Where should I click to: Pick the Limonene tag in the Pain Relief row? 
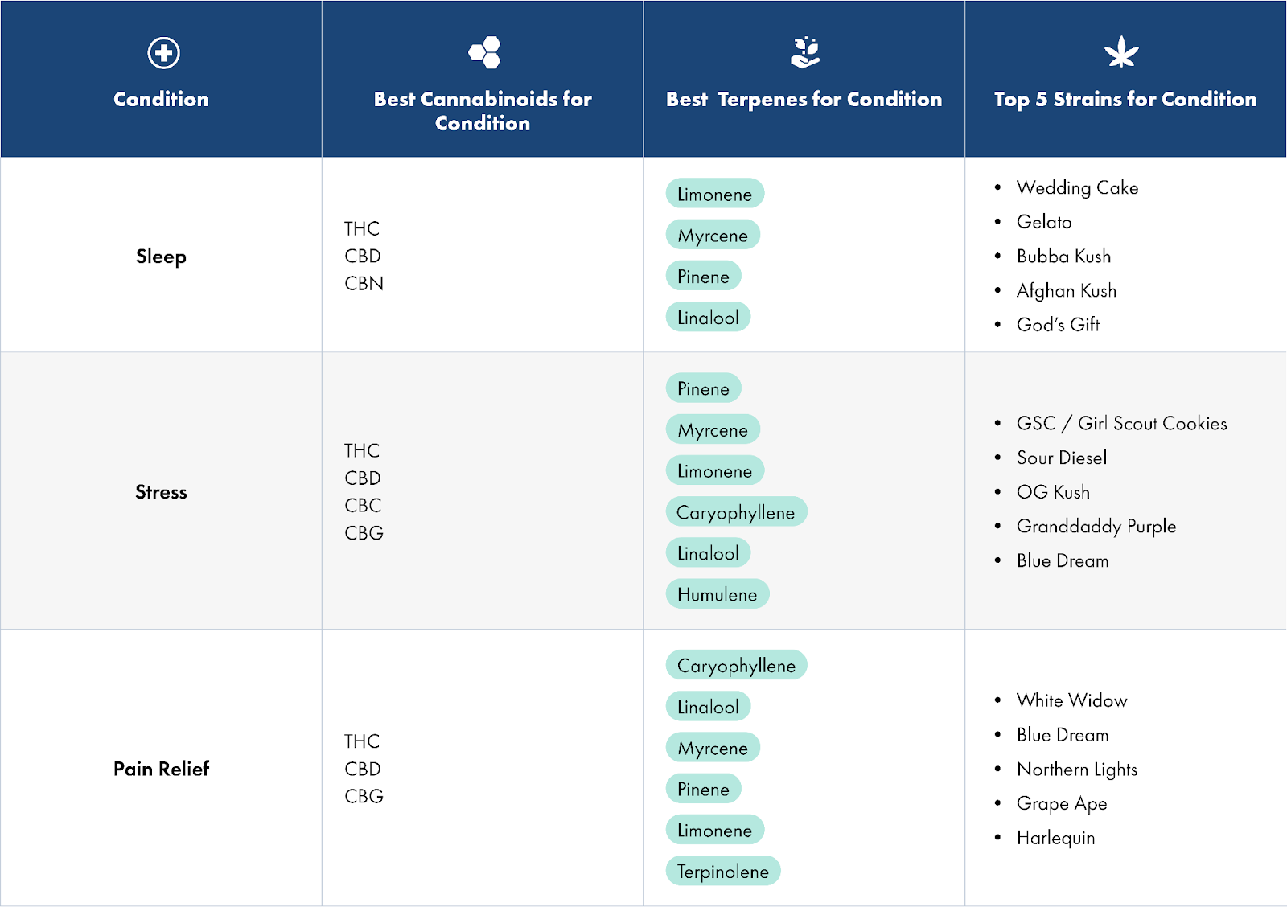click(x=715, y=830)
